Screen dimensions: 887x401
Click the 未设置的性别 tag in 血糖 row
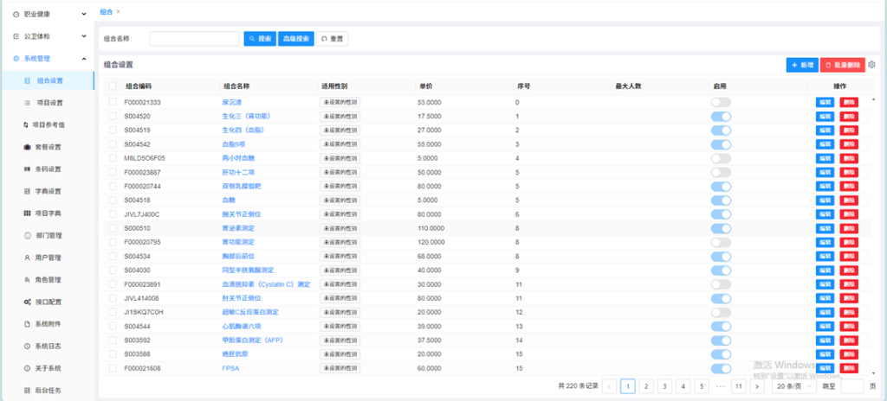340,200
